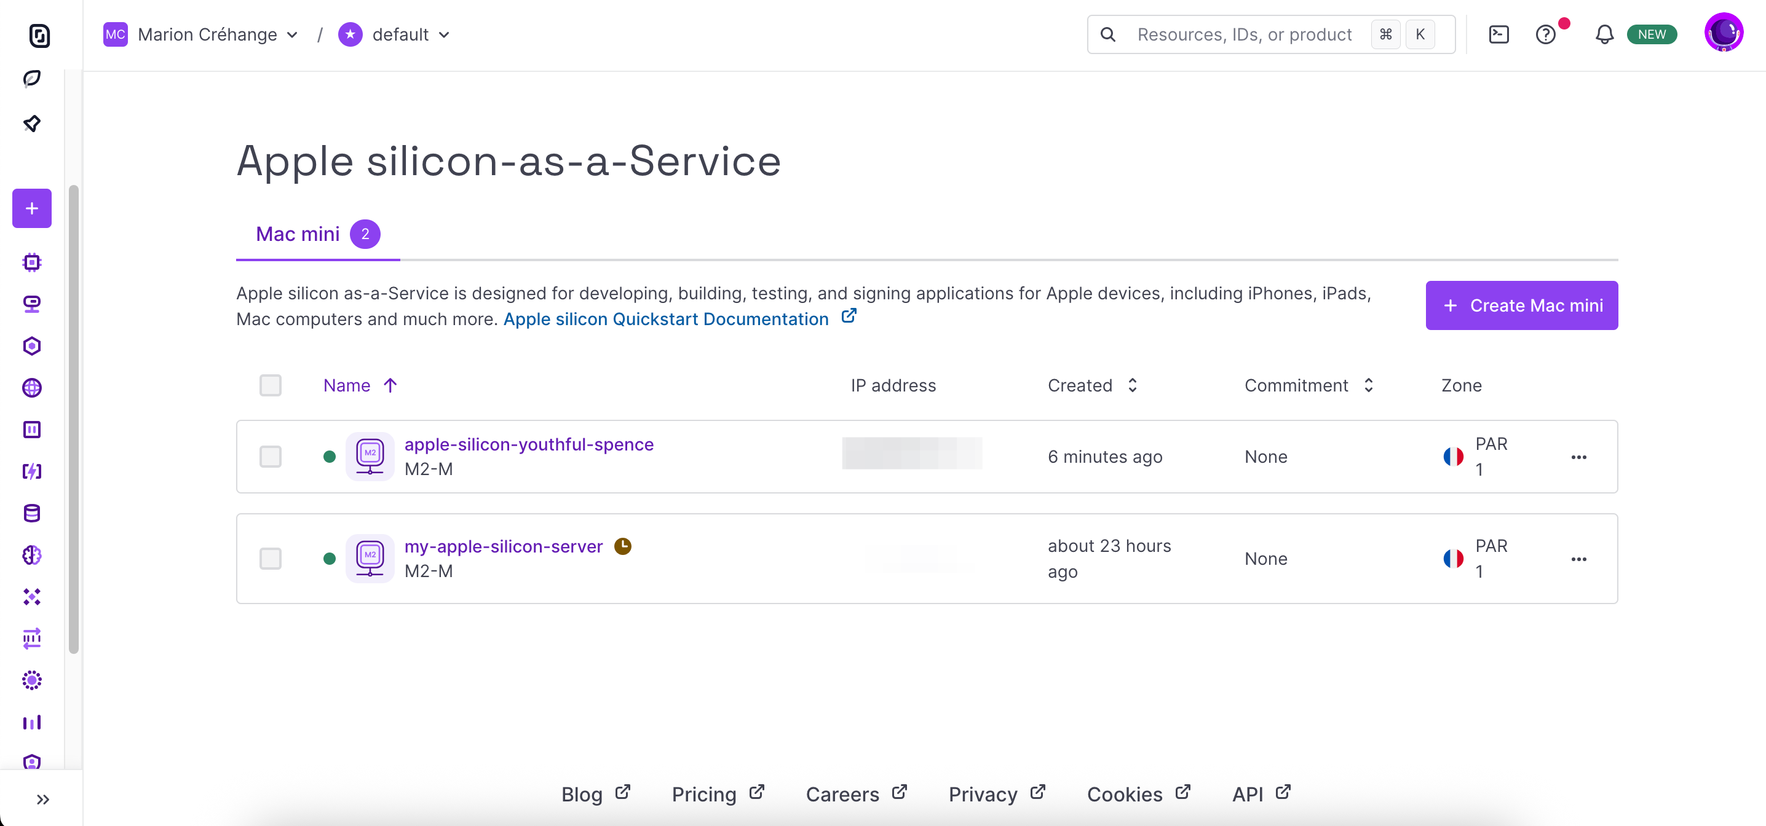Open the console terminal icon in header

[x=1499, y=34]
